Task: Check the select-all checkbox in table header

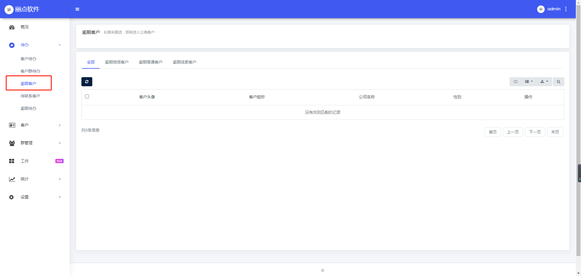Action: coord(87,97)
